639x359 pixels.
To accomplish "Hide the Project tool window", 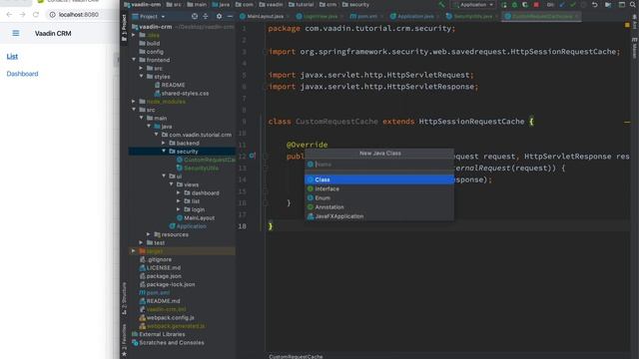I will (x=230, y=16).
